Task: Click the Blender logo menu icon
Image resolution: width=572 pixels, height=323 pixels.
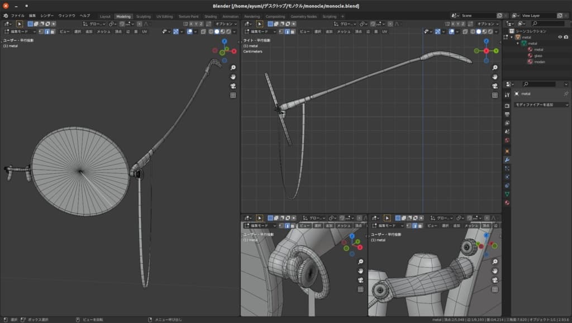Action: tap(5, 16)
